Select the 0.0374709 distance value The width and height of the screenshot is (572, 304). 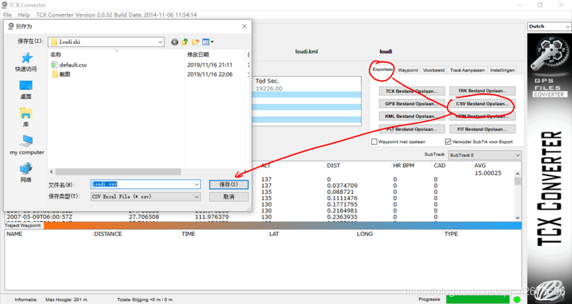(342, 185)
